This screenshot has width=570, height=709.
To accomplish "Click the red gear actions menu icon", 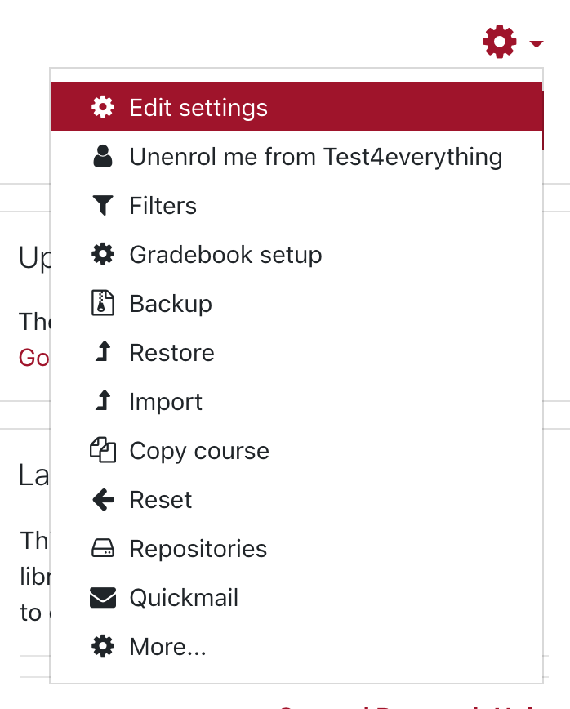I will click(x=499, y=42).
